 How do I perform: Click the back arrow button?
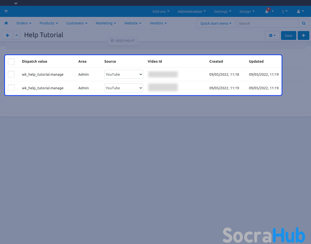[7, 35]
